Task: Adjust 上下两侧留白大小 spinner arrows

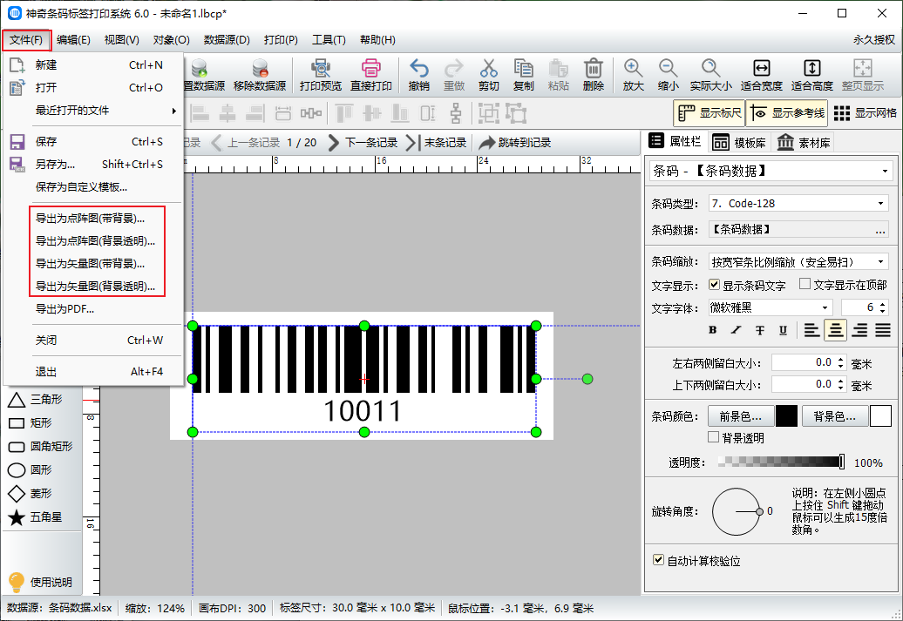Action: [841, 384]
